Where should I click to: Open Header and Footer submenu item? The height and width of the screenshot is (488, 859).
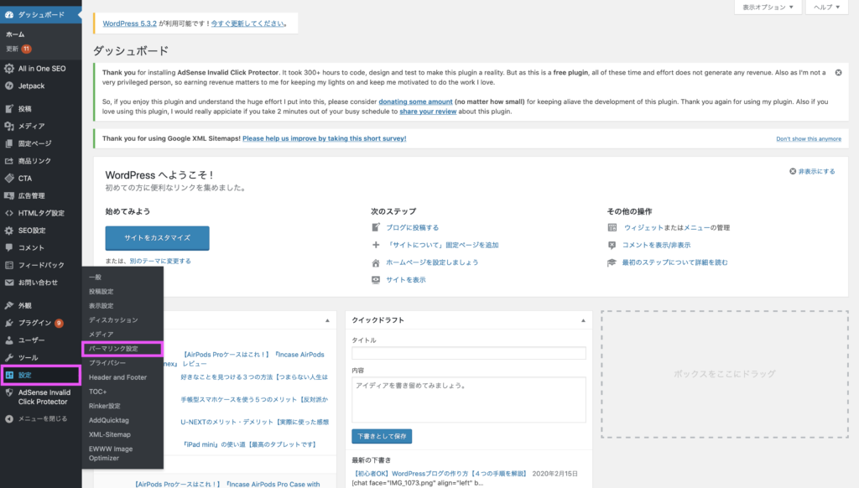tap(117, 377)
